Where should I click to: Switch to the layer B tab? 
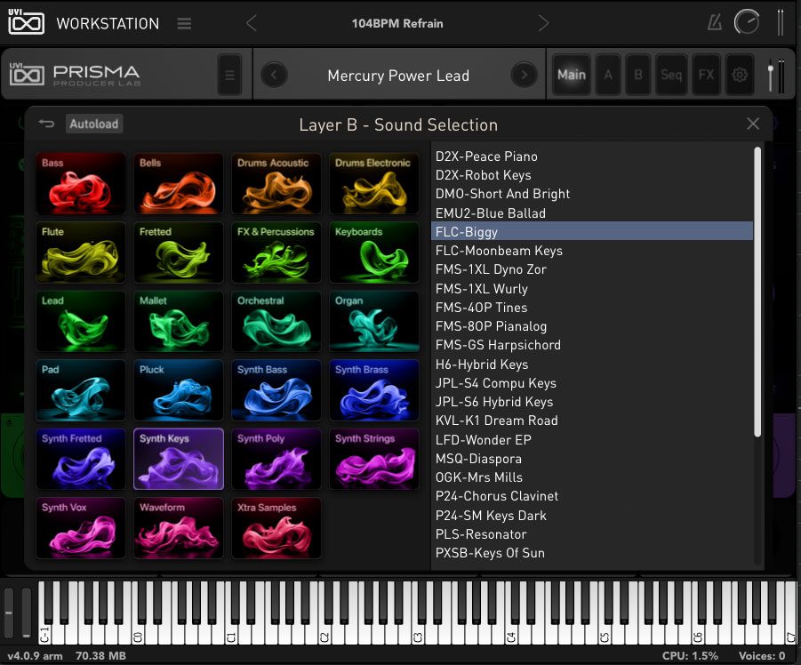(x=638, y=75)
